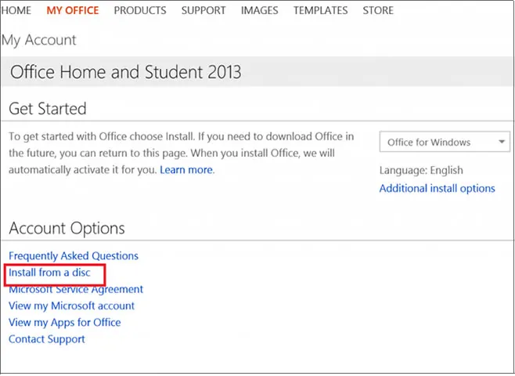Switch to the IMAGES tab
Screen dimensions: 515x376
[260, 10]
